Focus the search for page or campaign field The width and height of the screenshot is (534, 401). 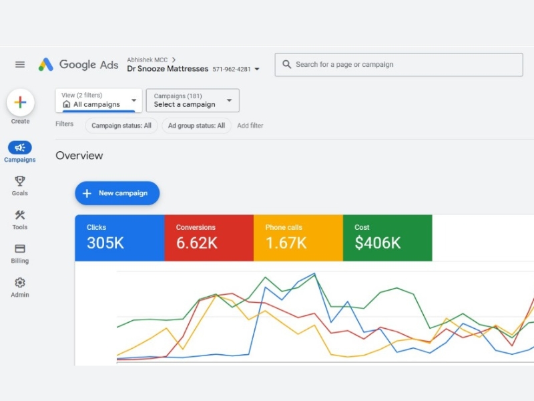tap(398, 64)
